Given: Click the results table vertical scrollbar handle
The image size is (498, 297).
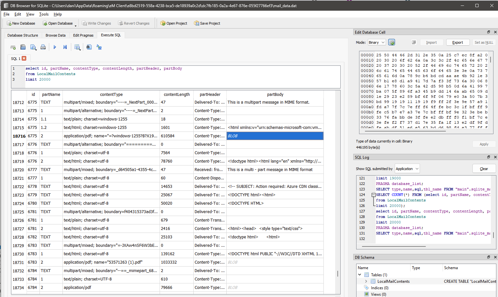Looking at the screenshot, I should [x=338, y=274].
